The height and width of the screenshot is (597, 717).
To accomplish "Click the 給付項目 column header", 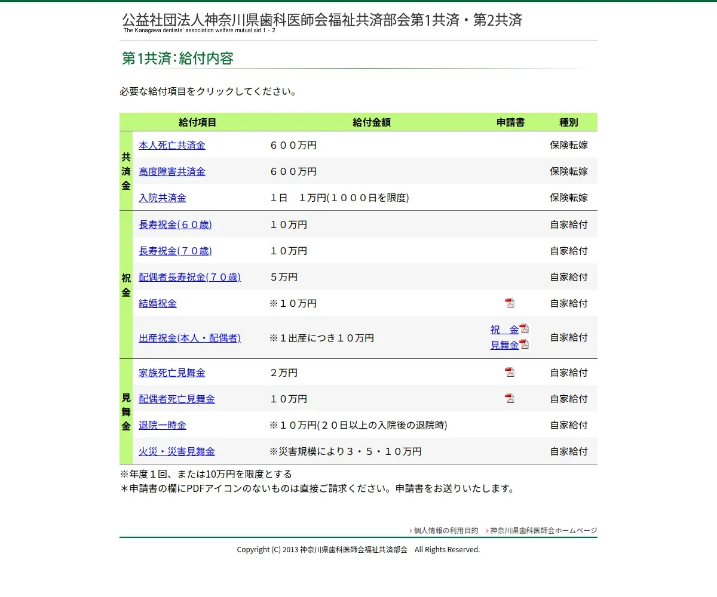I will (198, 122).
